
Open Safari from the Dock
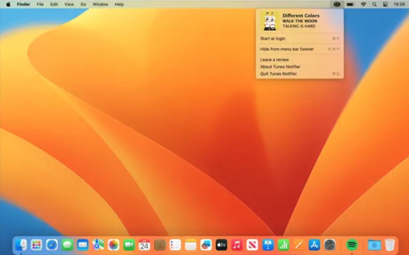(52, 245)
